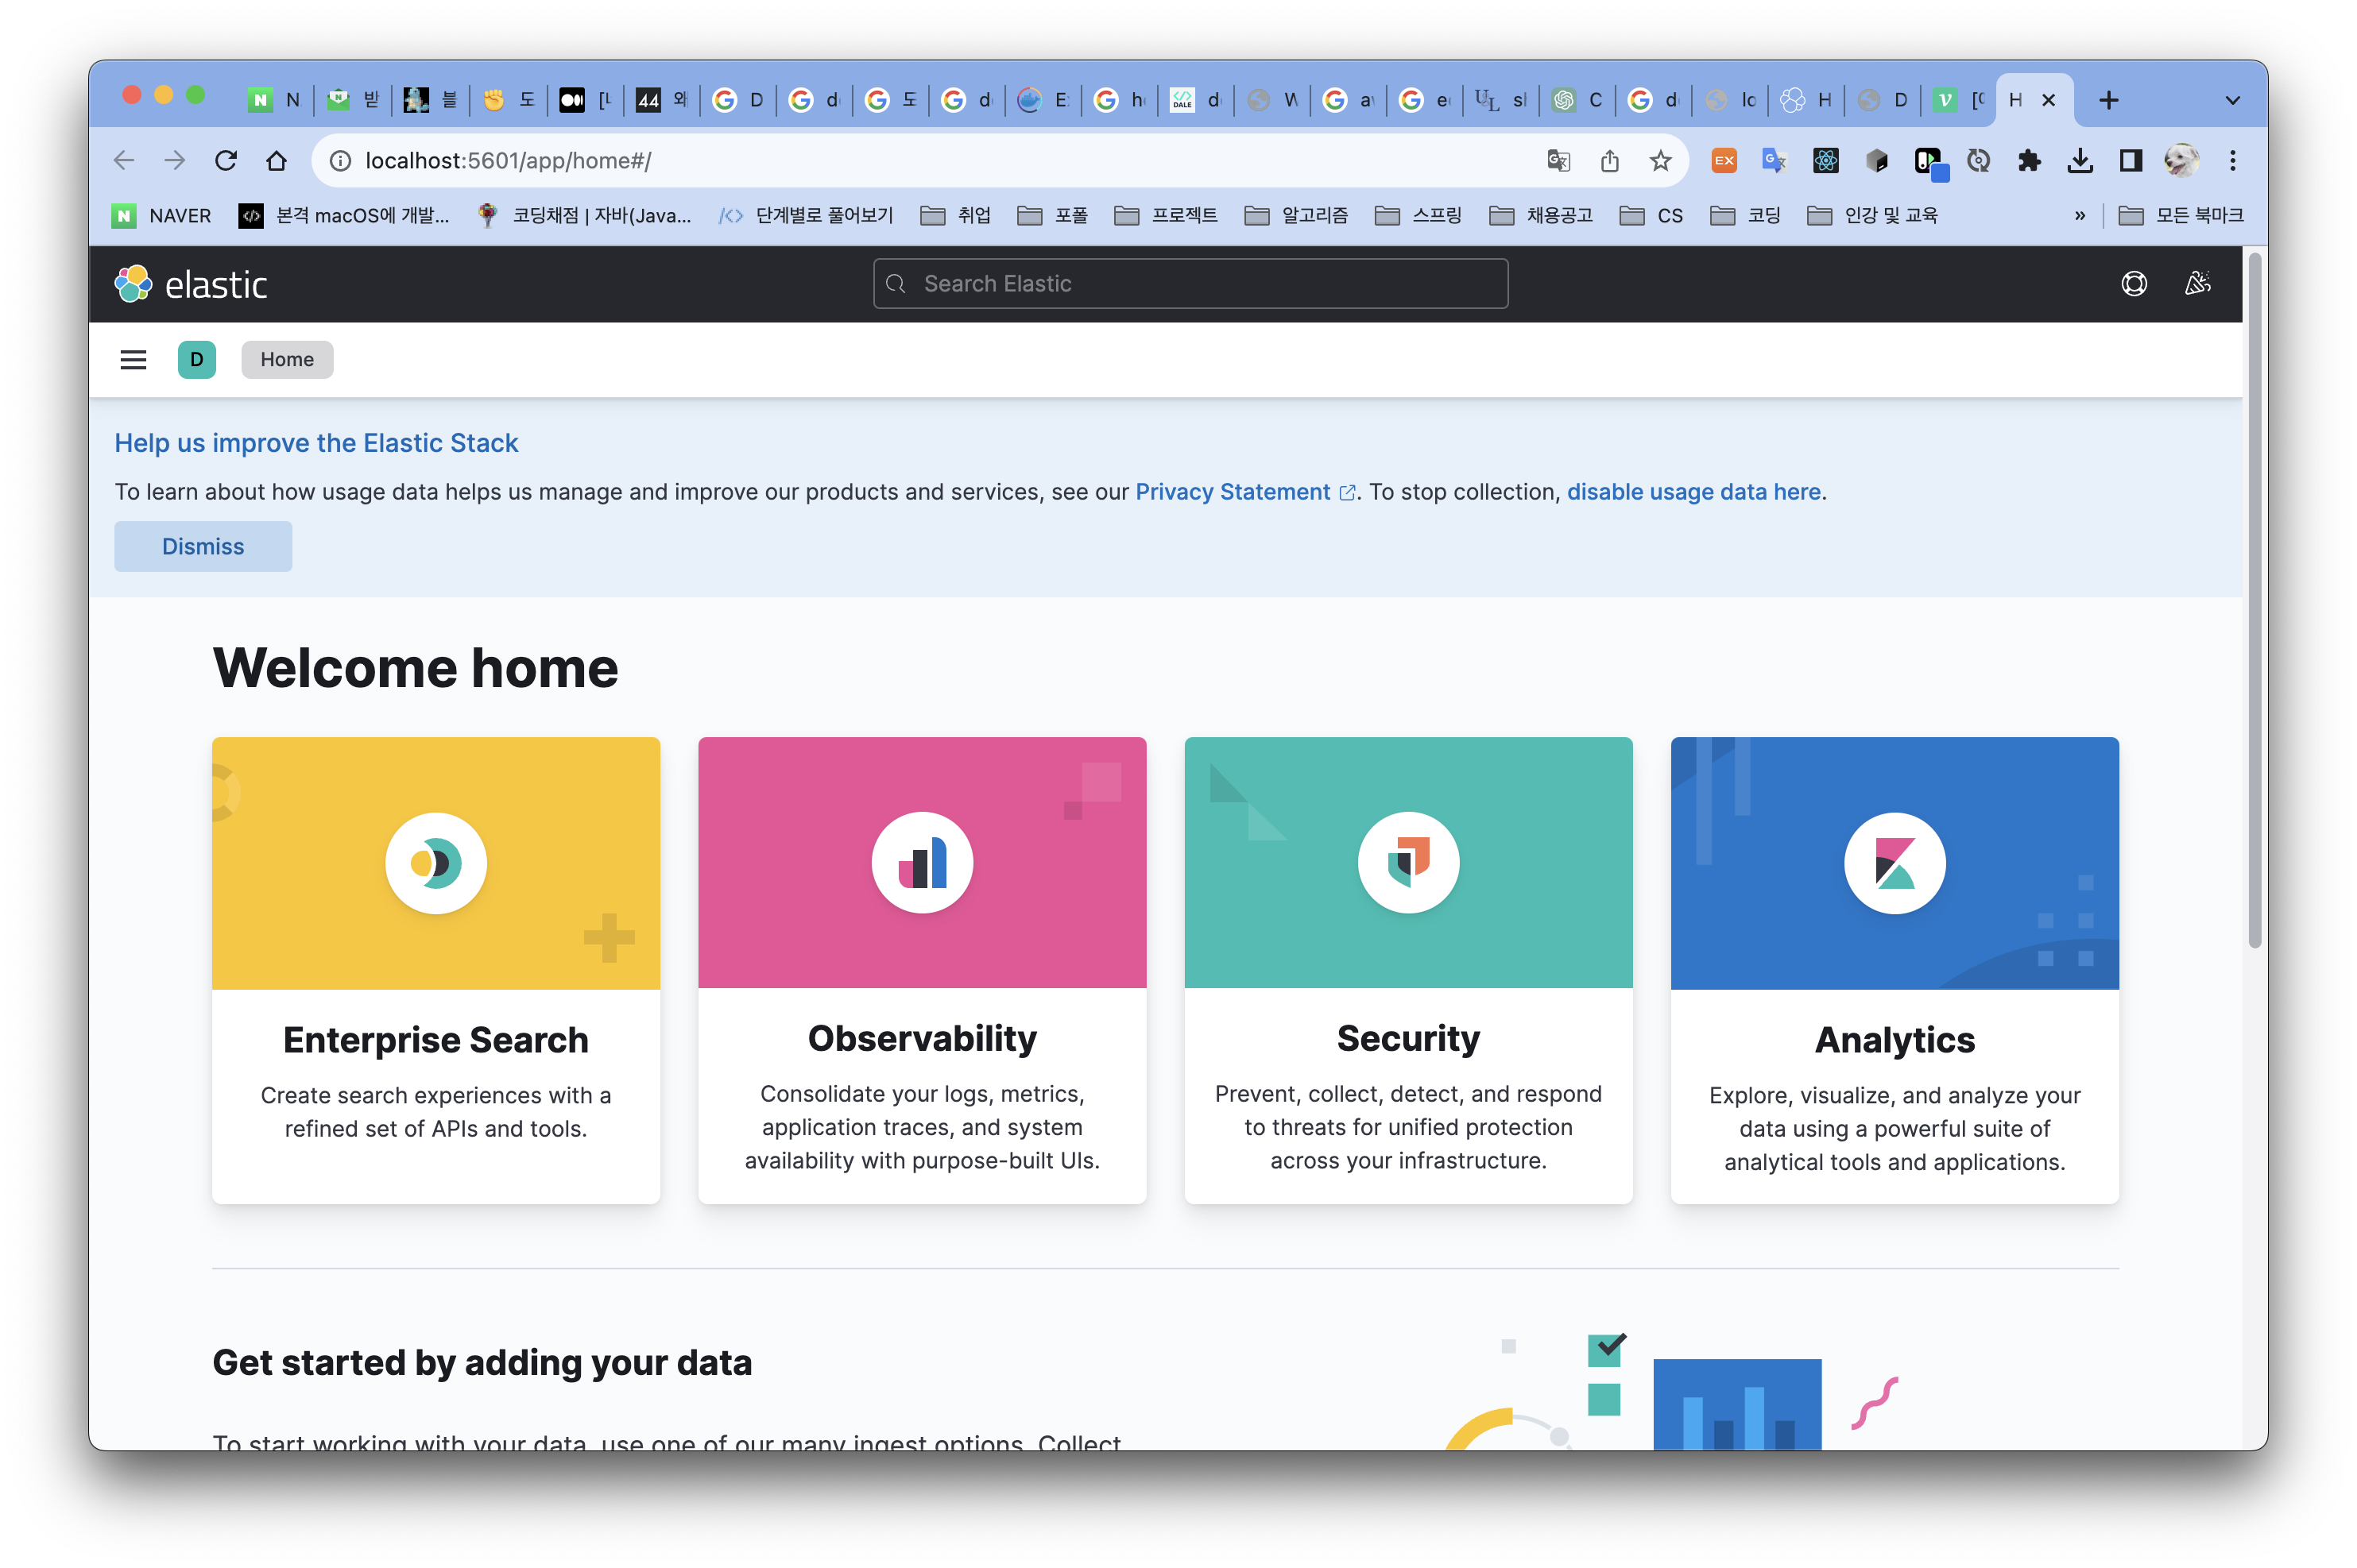Click the Enterprise Search circular icon
Viewport: 2357px width, 1568px height.
pyautogui.click(x=436, y=863)
